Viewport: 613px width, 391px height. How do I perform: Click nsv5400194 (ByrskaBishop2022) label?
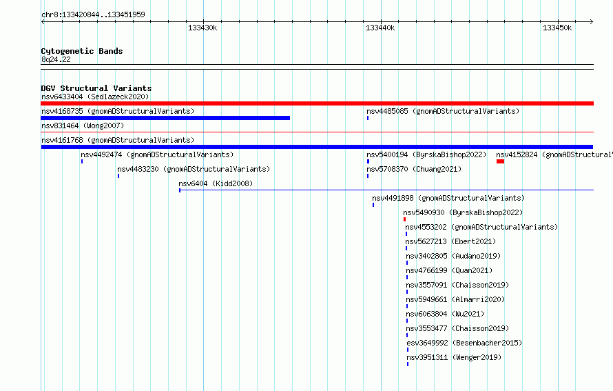pos(426,154)
